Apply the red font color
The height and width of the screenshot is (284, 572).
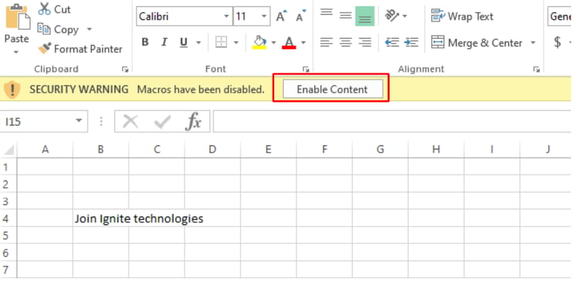[x=289, y=42]
